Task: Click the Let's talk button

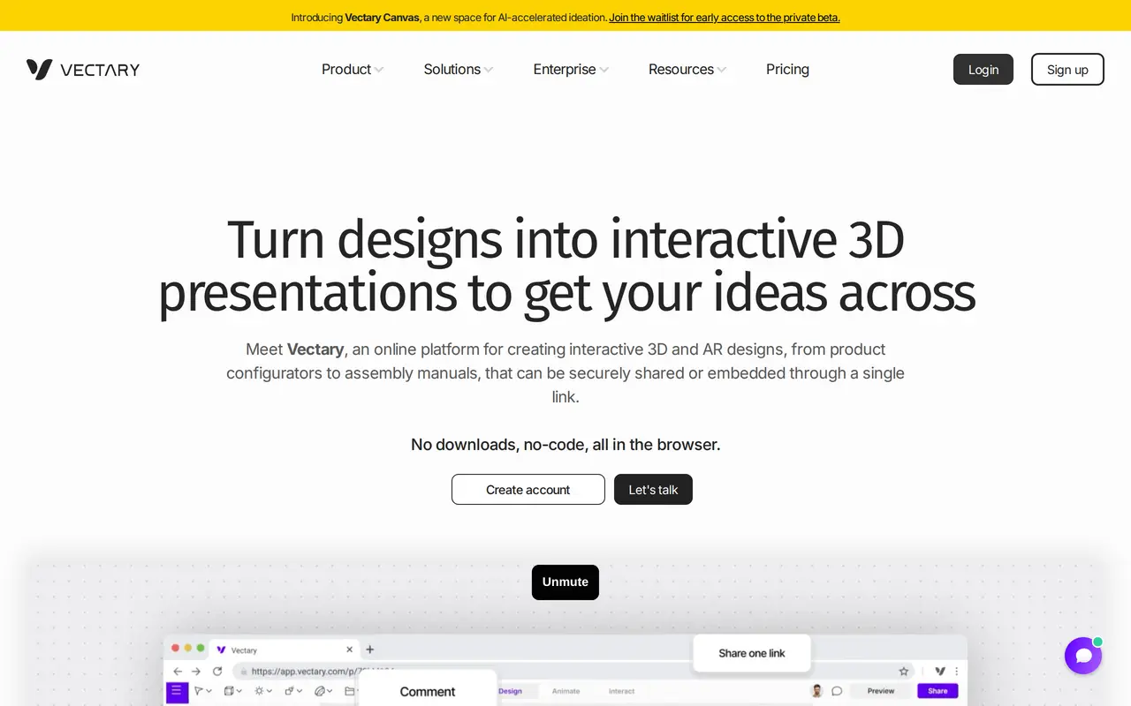Action: point(653,490)
